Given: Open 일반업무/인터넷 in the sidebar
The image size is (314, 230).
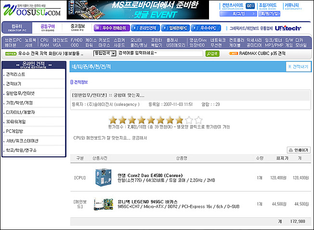Looking at the screenshot, I should point(20,93).
